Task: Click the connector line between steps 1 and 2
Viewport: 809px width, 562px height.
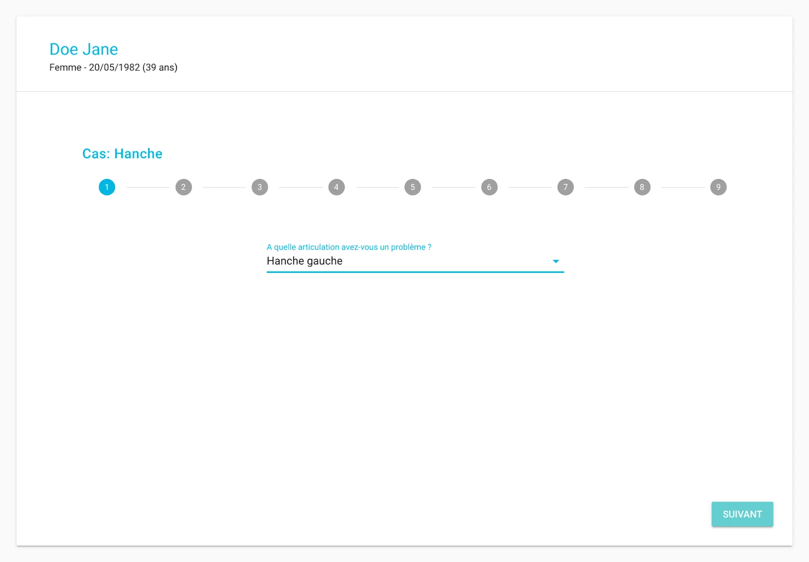Action: (148, 188)
